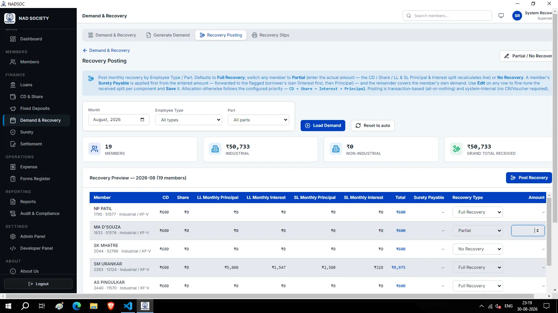
Task: Open Loans via its bank icon
Action: point(13,85)
